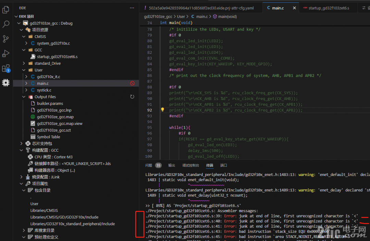Refresh the Output Files list
Image resolution: width=370 pixels, height=241 pixels.
pos(132,97)
